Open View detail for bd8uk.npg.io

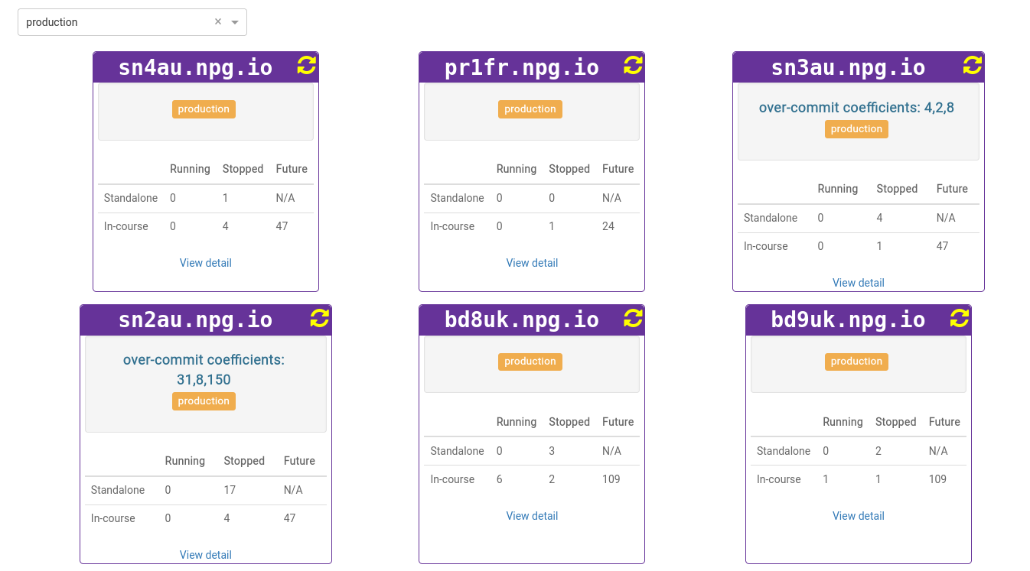[532, 516]
